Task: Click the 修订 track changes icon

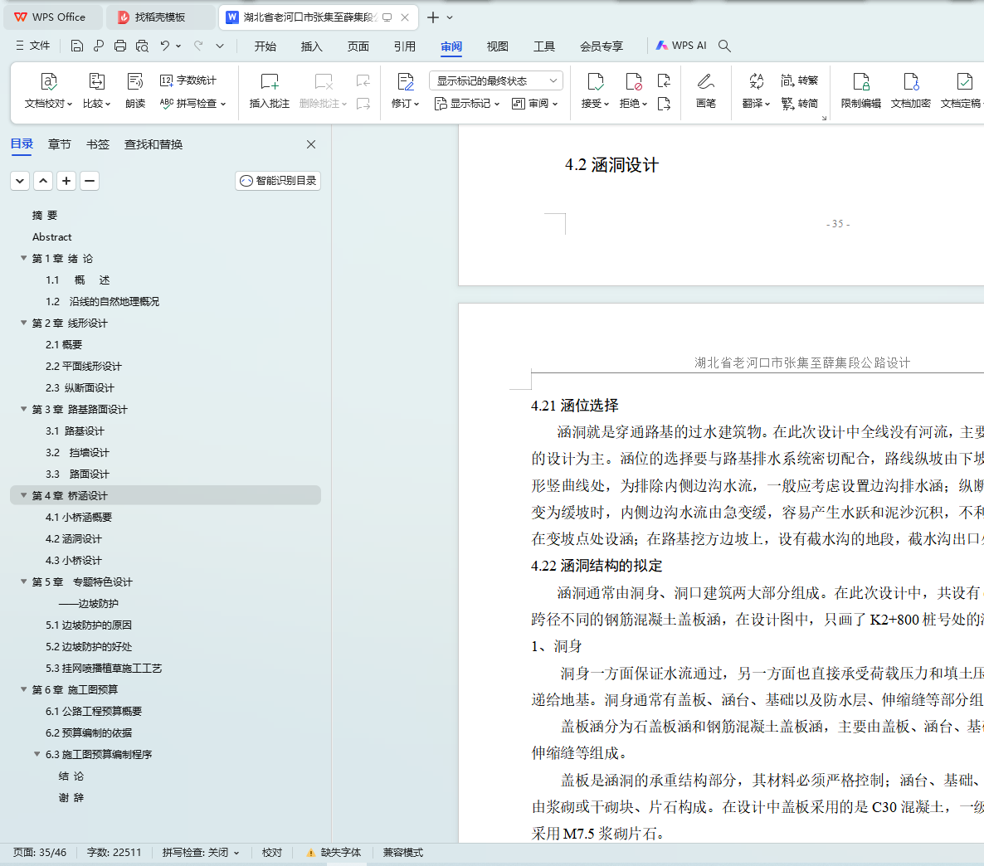Action: [x=406, y=81]
